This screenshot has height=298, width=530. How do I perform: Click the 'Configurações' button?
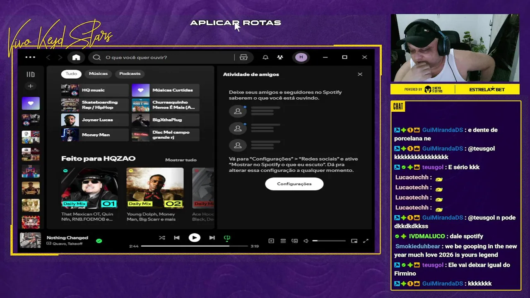(x=294, y=184)
